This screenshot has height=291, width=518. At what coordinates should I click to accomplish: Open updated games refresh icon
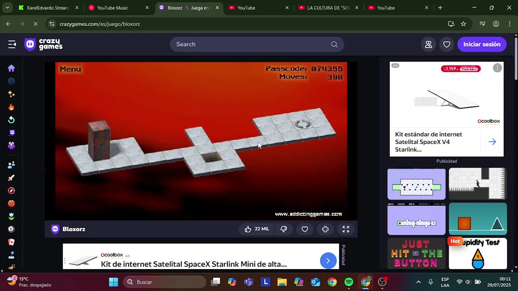pos(11,120)
